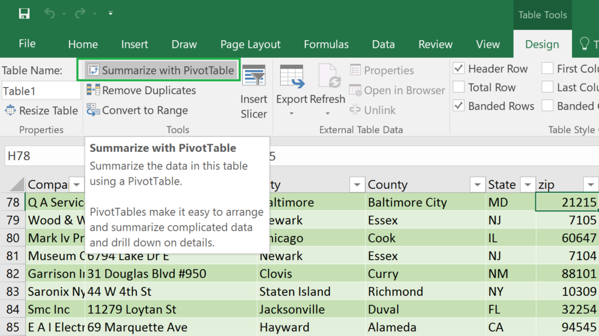Click the FL state cell

510,309
